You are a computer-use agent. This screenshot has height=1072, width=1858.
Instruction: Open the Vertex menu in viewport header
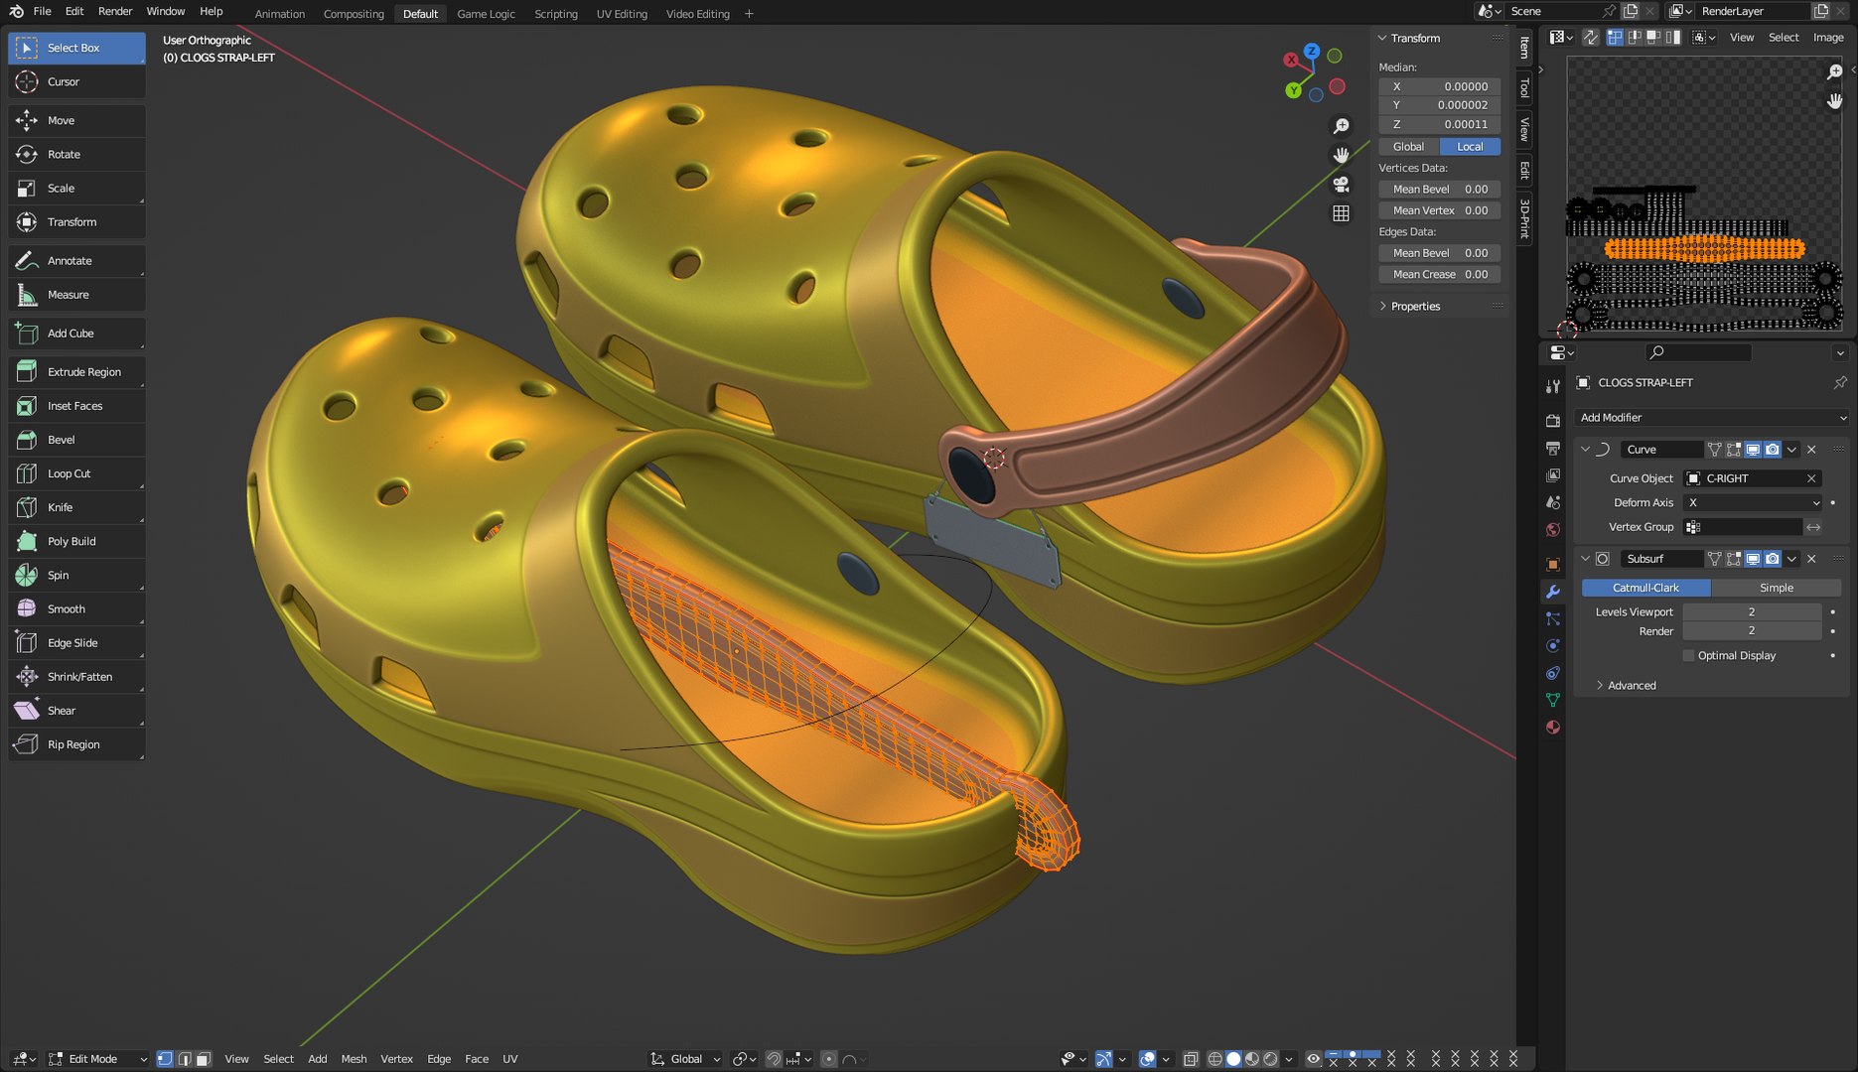coord(396,1059)
